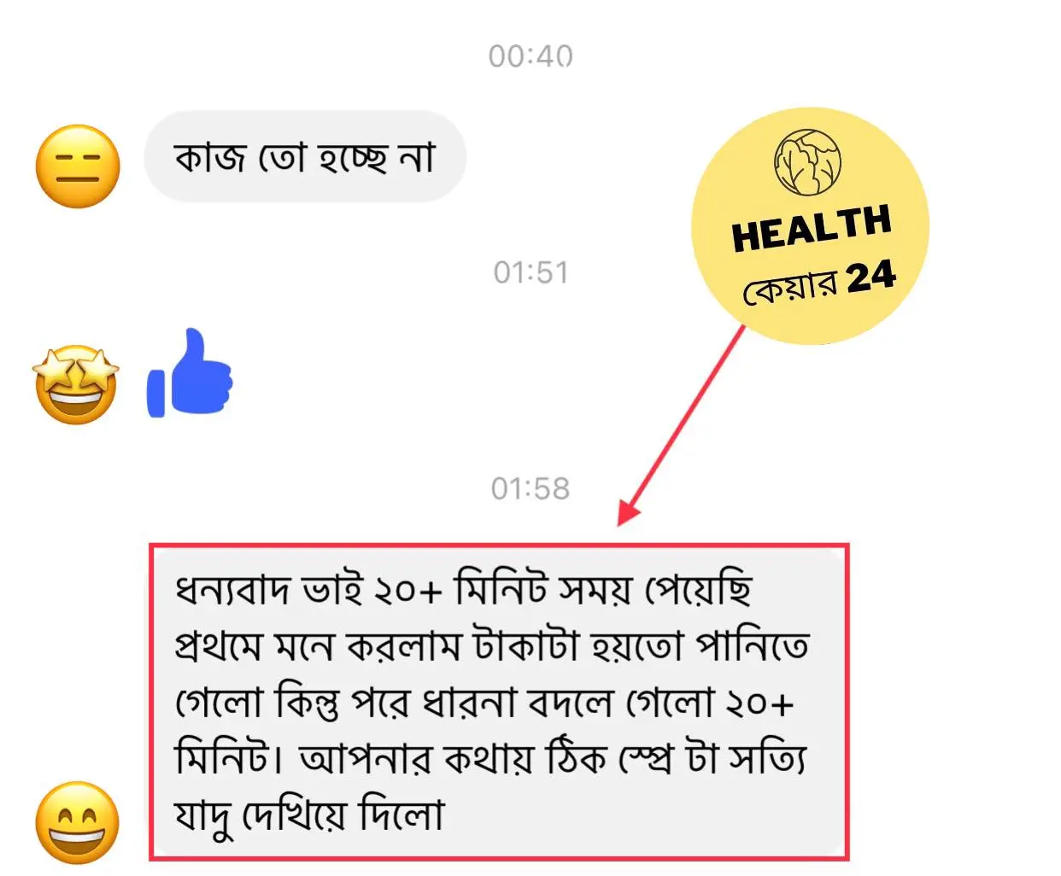Select the blue thumbs-up like sticker
The width and height of the screenshot is (1061, 876).
190,373
